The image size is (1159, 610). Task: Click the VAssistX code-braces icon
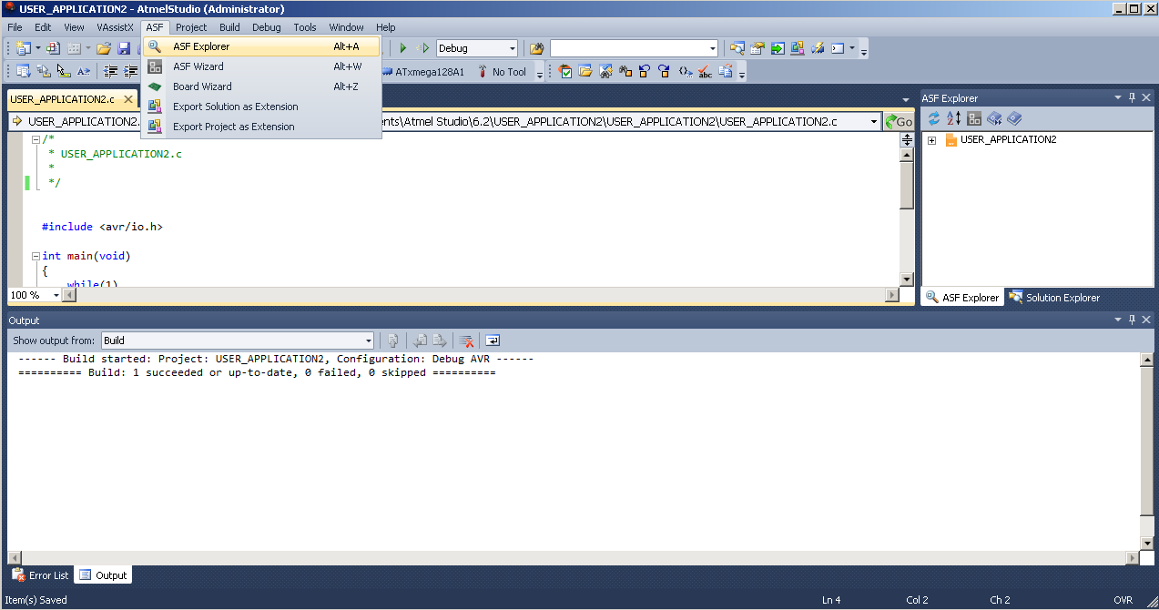click(686, 72)
